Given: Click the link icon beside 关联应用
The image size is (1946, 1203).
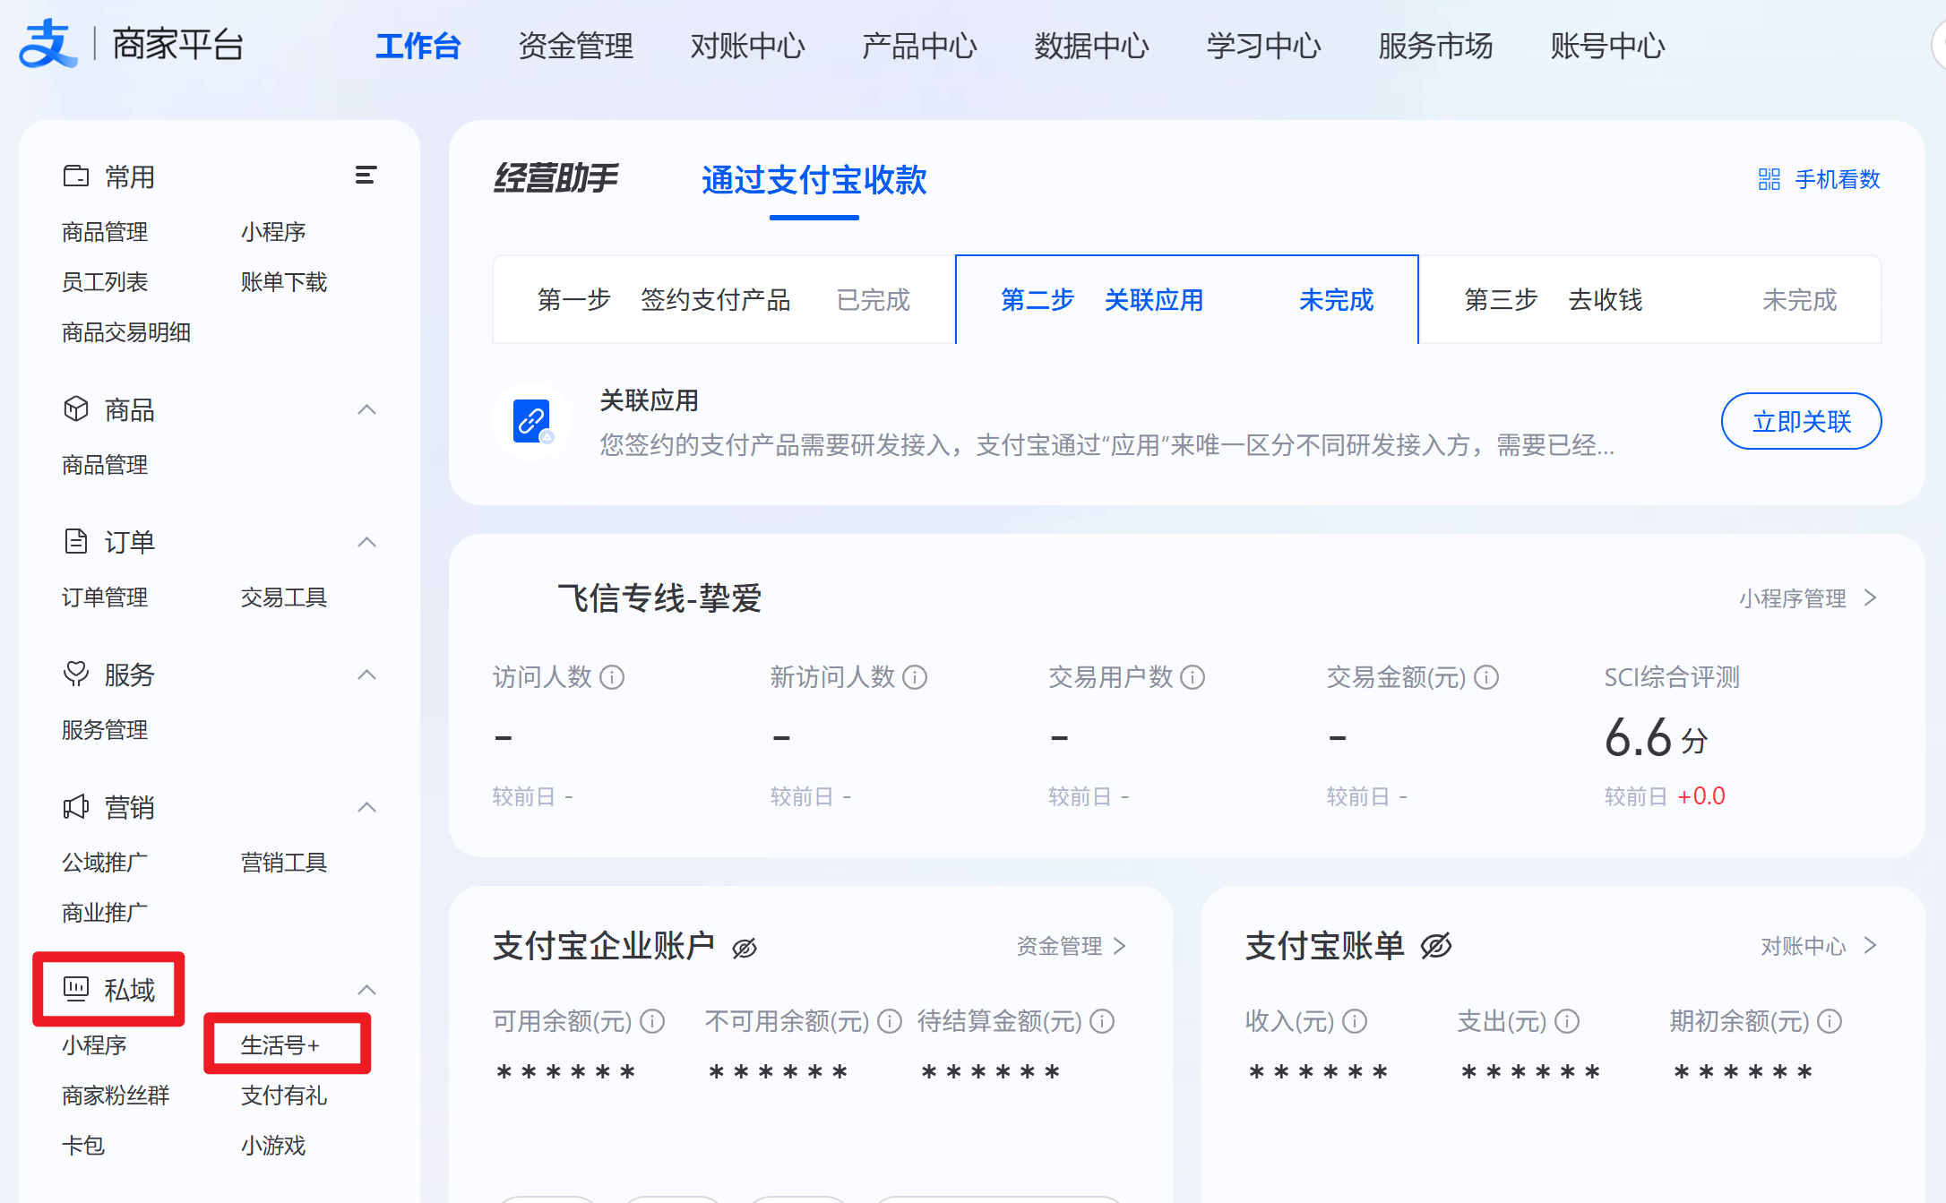Looking at the screenshot, I should point(531,420).
